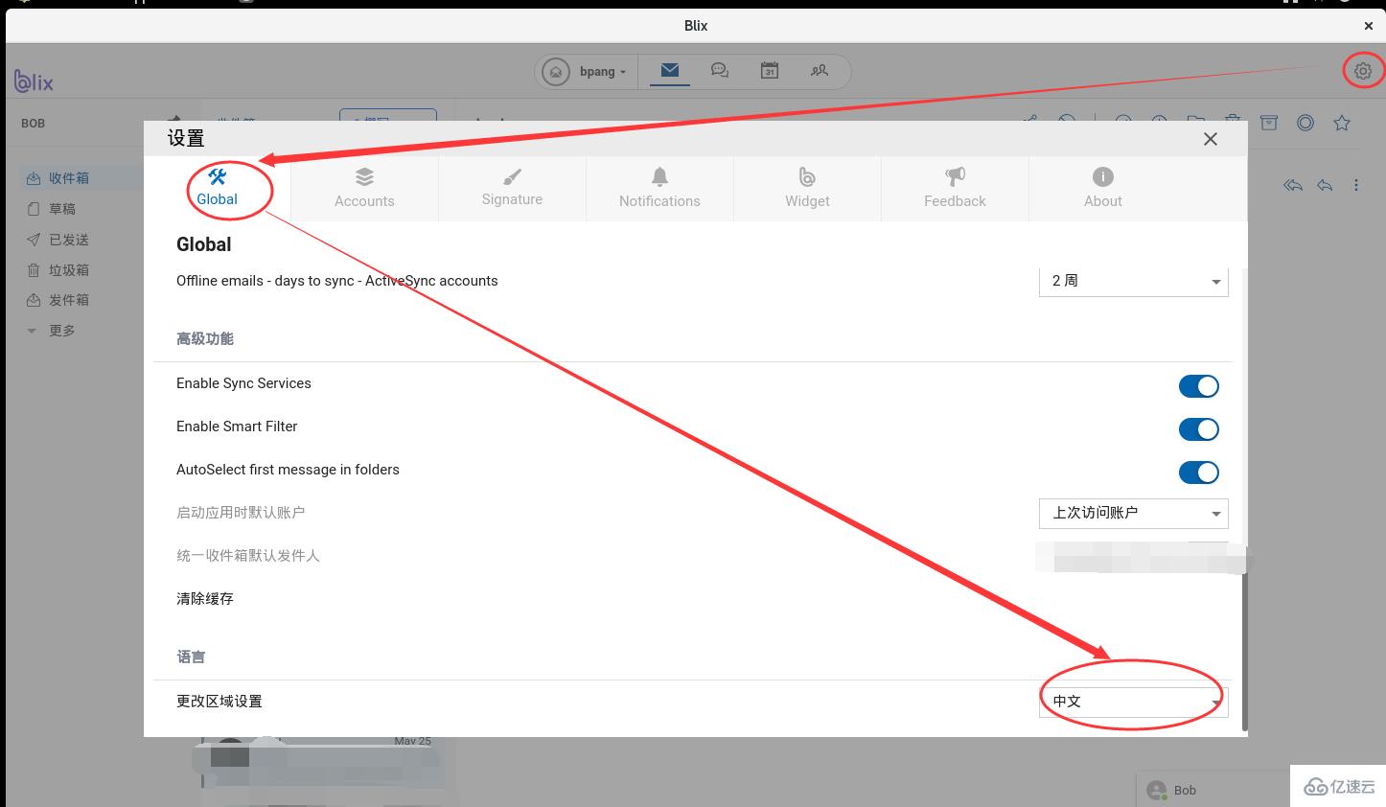
Task: Star the message with star icon
Action: tap(1342, 122)
